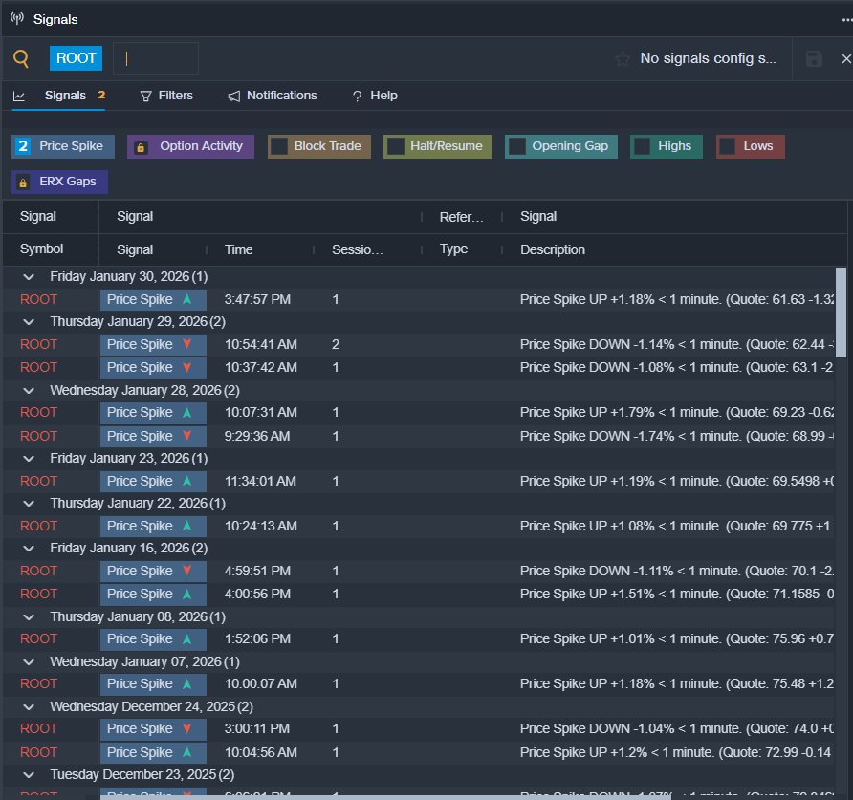Collapse the Friday January 30, 2026 group
This screenshot has width=853, height=800.
click(x=29, y=277)
